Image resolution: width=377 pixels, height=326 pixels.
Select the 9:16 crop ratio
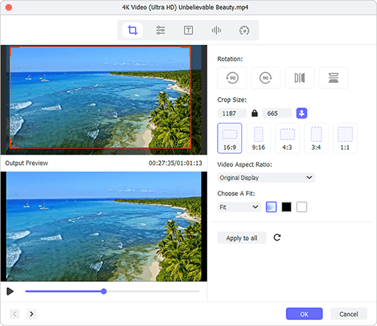click(259, 138)
